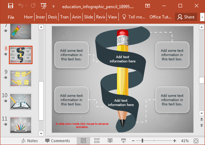Screen dimensions: 205x145
Task: Open Customize Quick Access Toolbar dropdown
Action: pyautogui.click(x=53, y=6)
